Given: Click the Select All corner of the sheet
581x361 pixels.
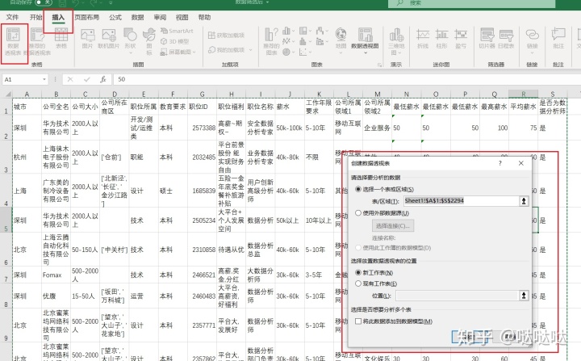Looking at the screenshot, I should point(7,94).
